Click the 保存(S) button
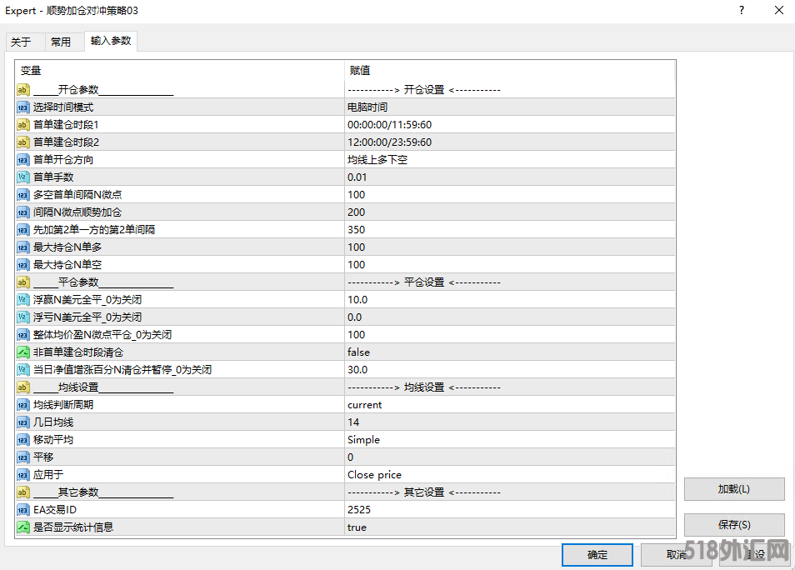This screenshot has height=570, width=795. click(733, 525)
